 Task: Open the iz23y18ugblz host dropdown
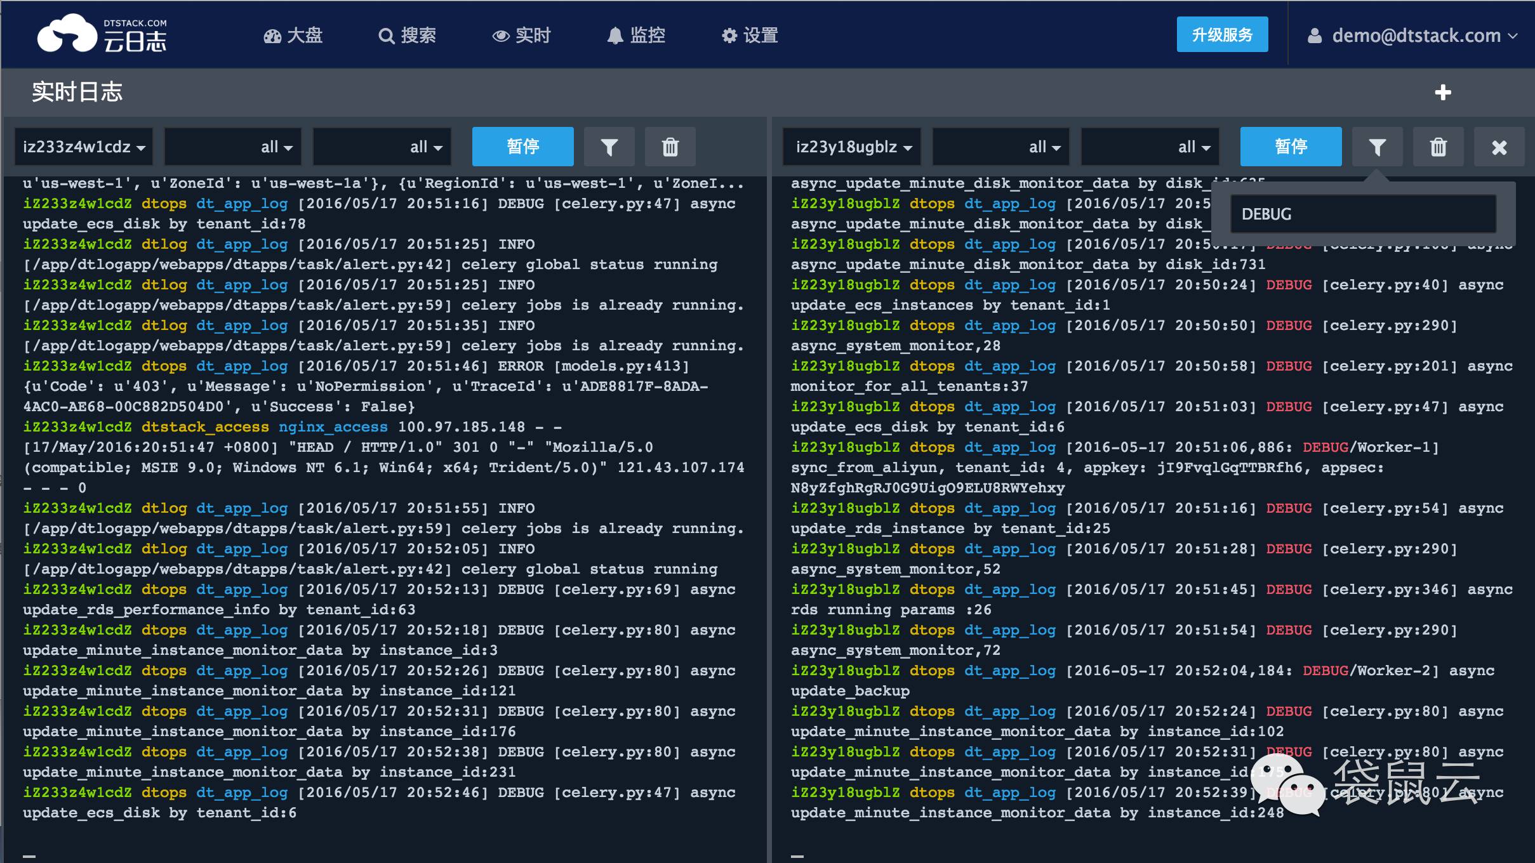point(851,147)
